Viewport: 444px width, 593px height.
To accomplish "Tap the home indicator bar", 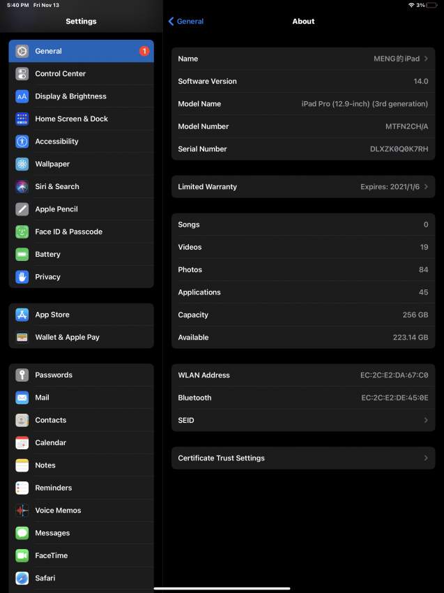I will point(222,588).
